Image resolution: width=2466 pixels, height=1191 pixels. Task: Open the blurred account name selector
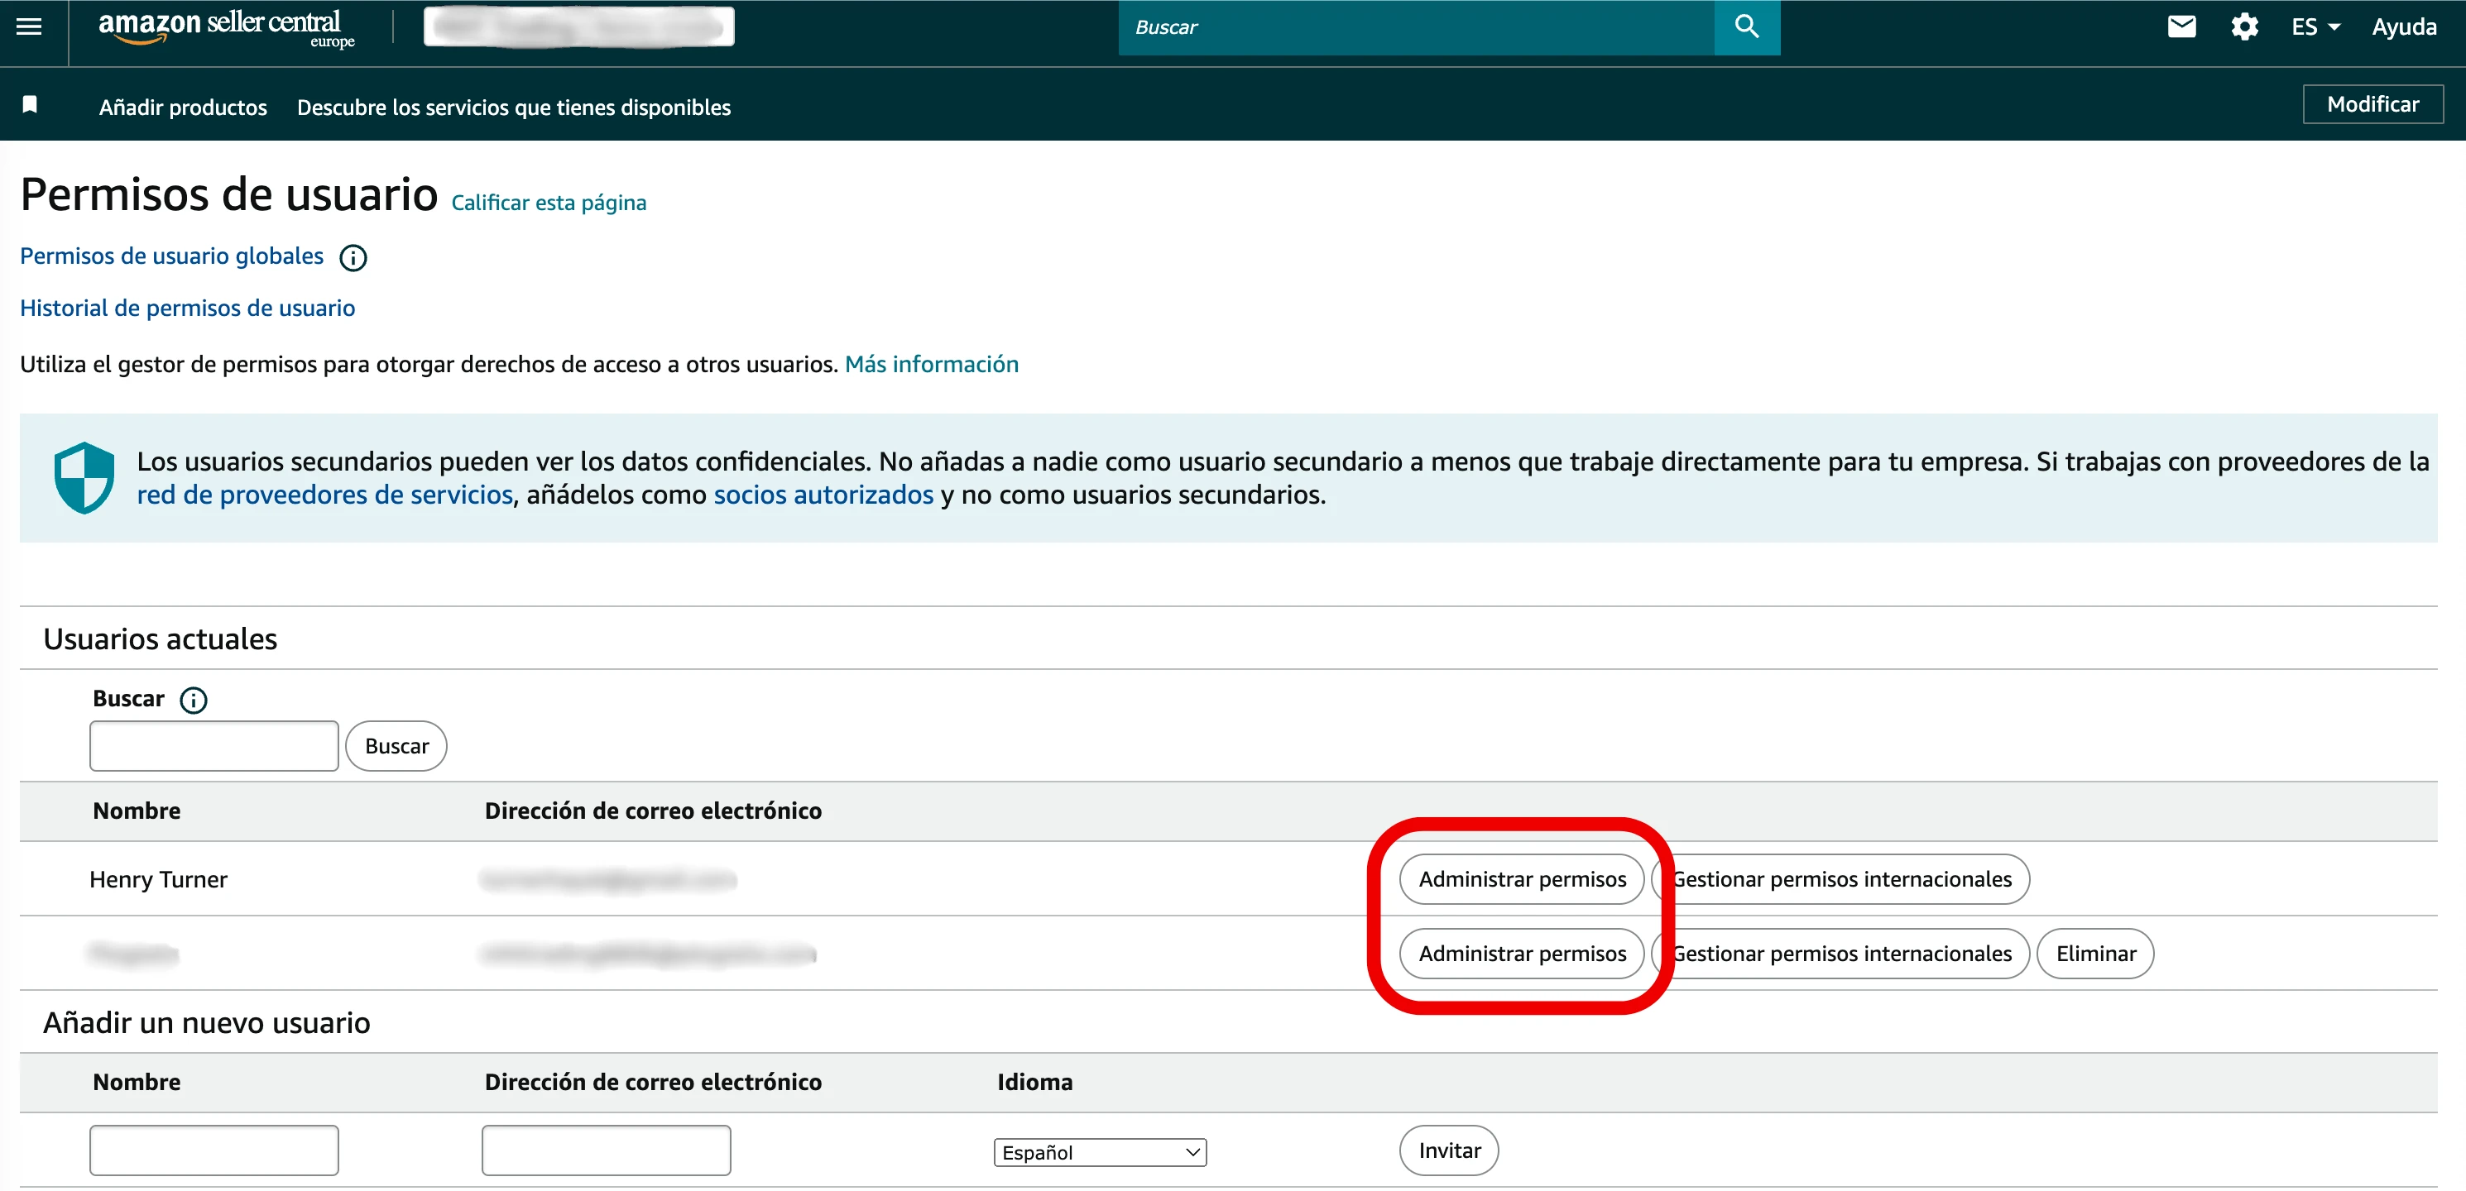(x=579, y=26)
